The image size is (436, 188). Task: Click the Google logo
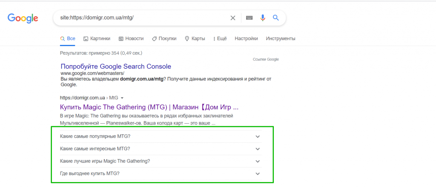pos(23,18)
